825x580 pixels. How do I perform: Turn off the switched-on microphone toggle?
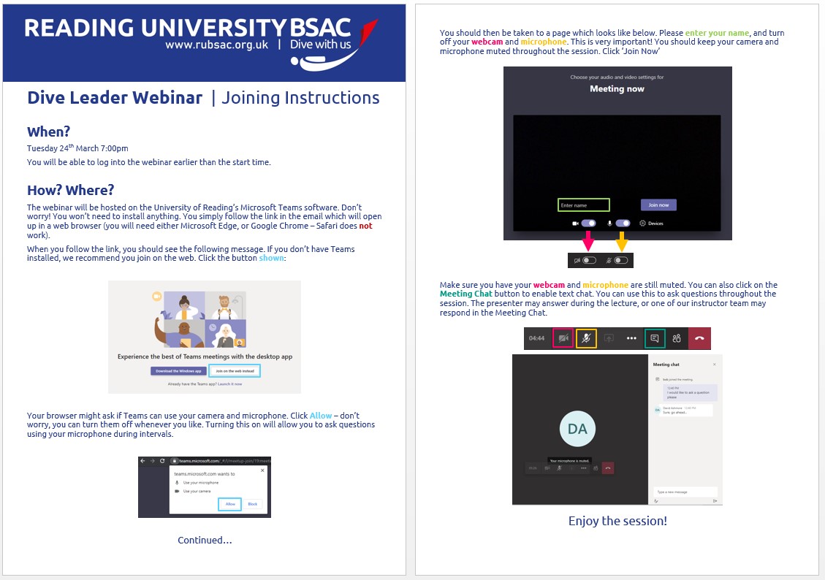623,224
